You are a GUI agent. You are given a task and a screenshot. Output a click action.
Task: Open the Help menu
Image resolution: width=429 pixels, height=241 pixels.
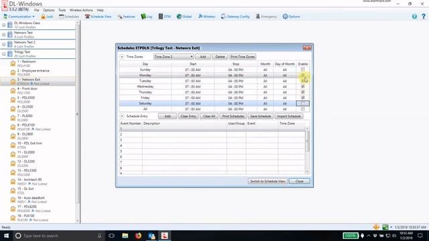(x=100, y=10)
